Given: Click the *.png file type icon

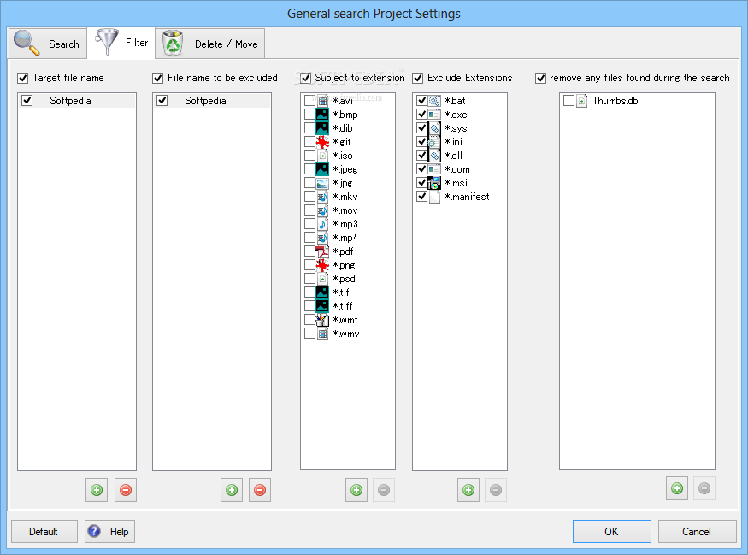Looking at the screenshot, I should tap(322, 265).
